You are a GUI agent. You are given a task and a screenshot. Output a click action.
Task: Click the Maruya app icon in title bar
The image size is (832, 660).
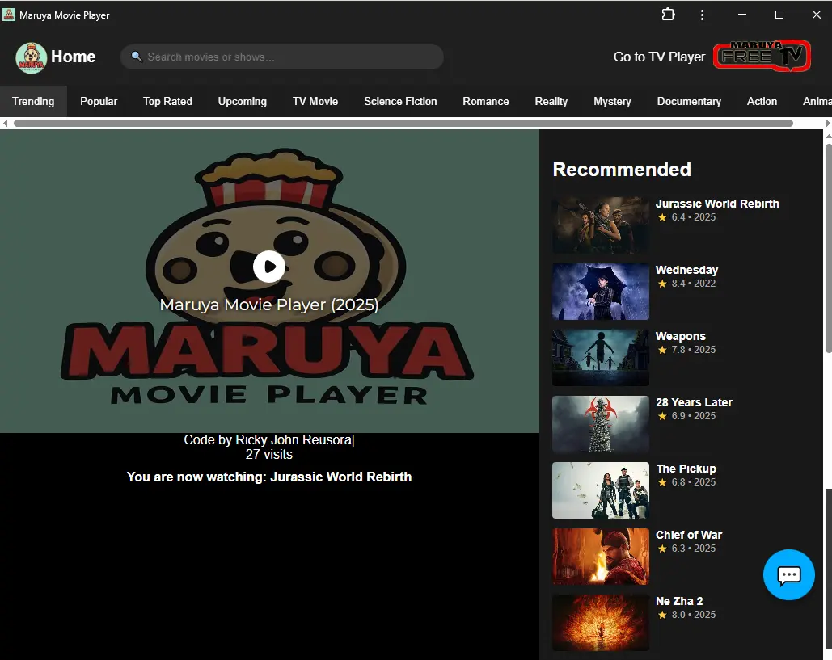[x=9, y=15]
